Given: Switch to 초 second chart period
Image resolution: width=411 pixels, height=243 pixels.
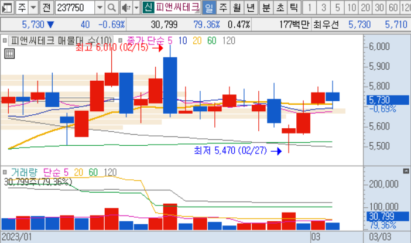Looking at the screenshot, I should point(280,8).
